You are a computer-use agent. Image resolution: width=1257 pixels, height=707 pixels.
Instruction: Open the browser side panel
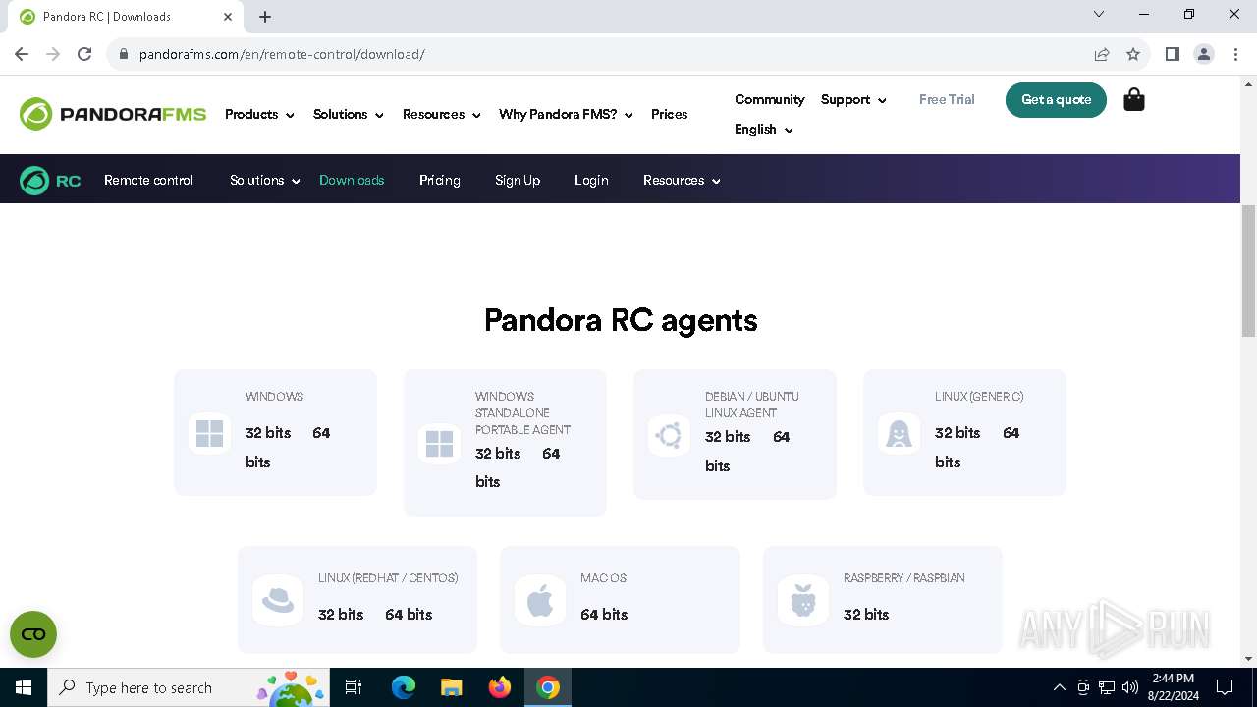click(1172, 54)
